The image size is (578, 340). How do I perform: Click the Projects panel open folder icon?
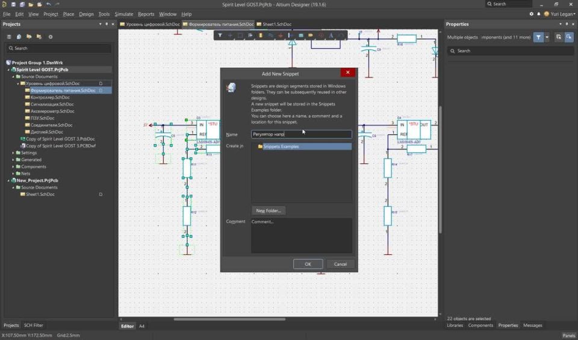[29, 37]
